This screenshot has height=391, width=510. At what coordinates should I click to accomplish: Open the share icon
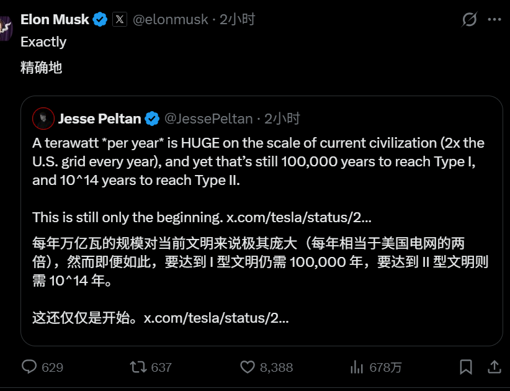pyautogui.click(x=494, y=367)
